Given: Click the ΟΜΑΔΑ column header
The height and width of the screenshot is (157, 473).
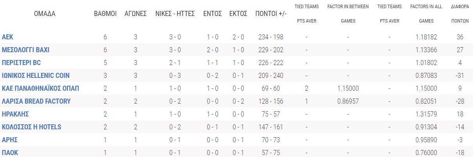Looking at the screenshot, I should point(45,14).
